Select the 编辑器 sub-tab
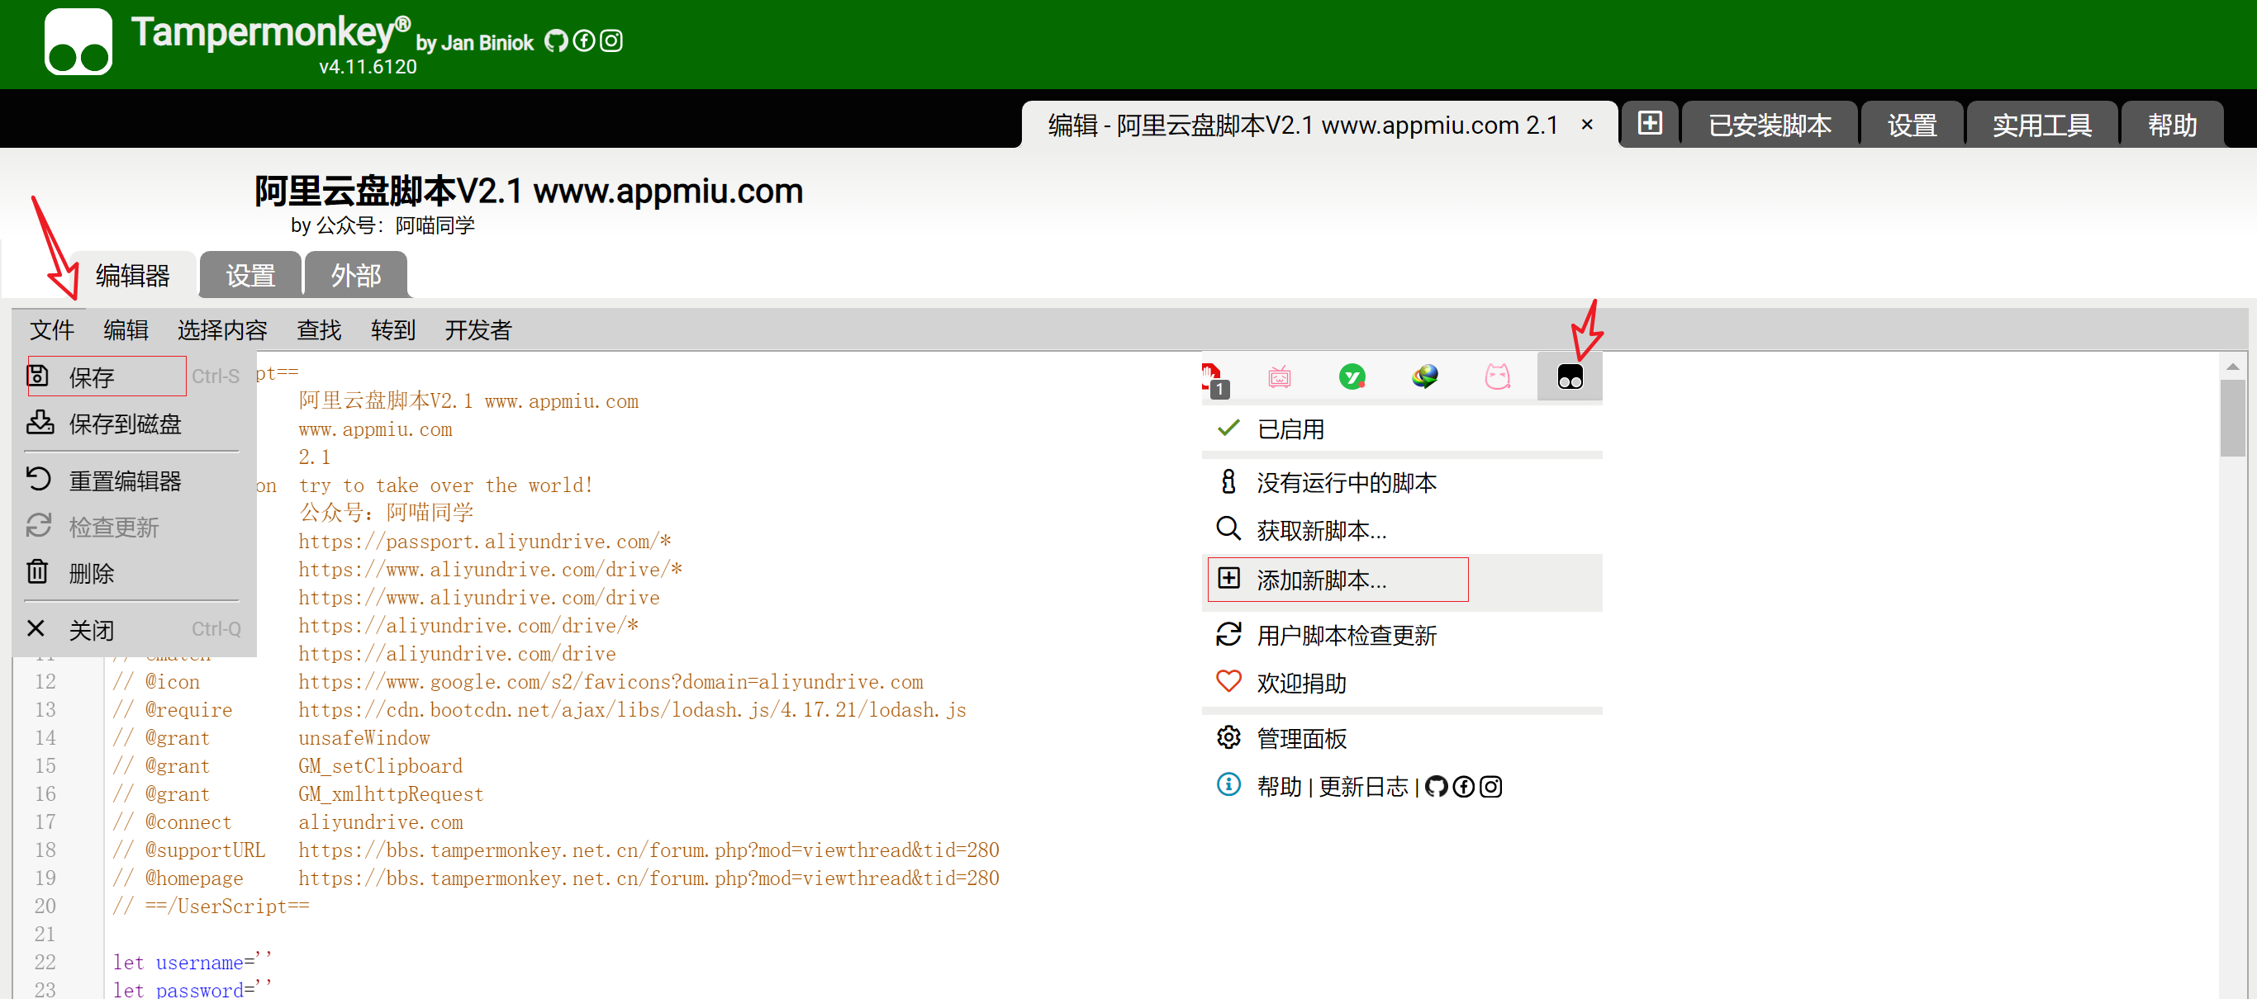The height and width of the screenshot is (999, 2257). 132,276
